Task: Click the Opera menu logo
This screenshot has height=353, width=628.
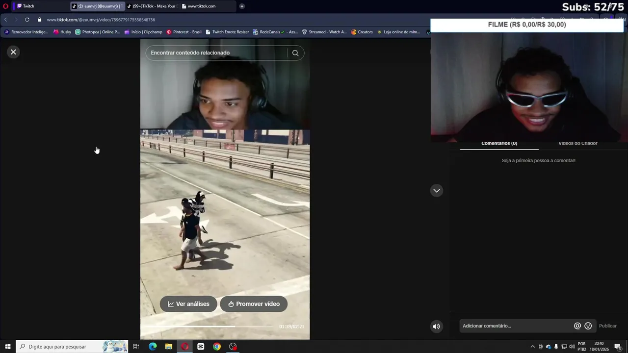Action: (5, 6)
